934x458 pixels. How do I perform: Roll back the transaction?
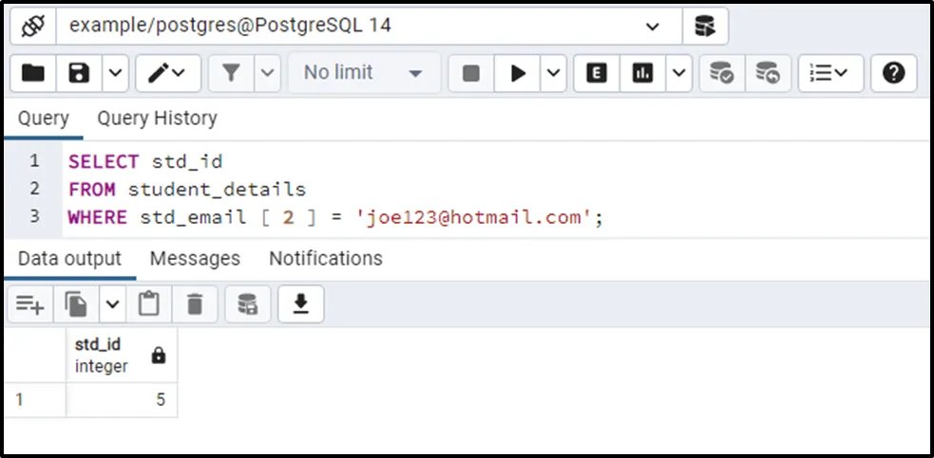coord(767,73)
